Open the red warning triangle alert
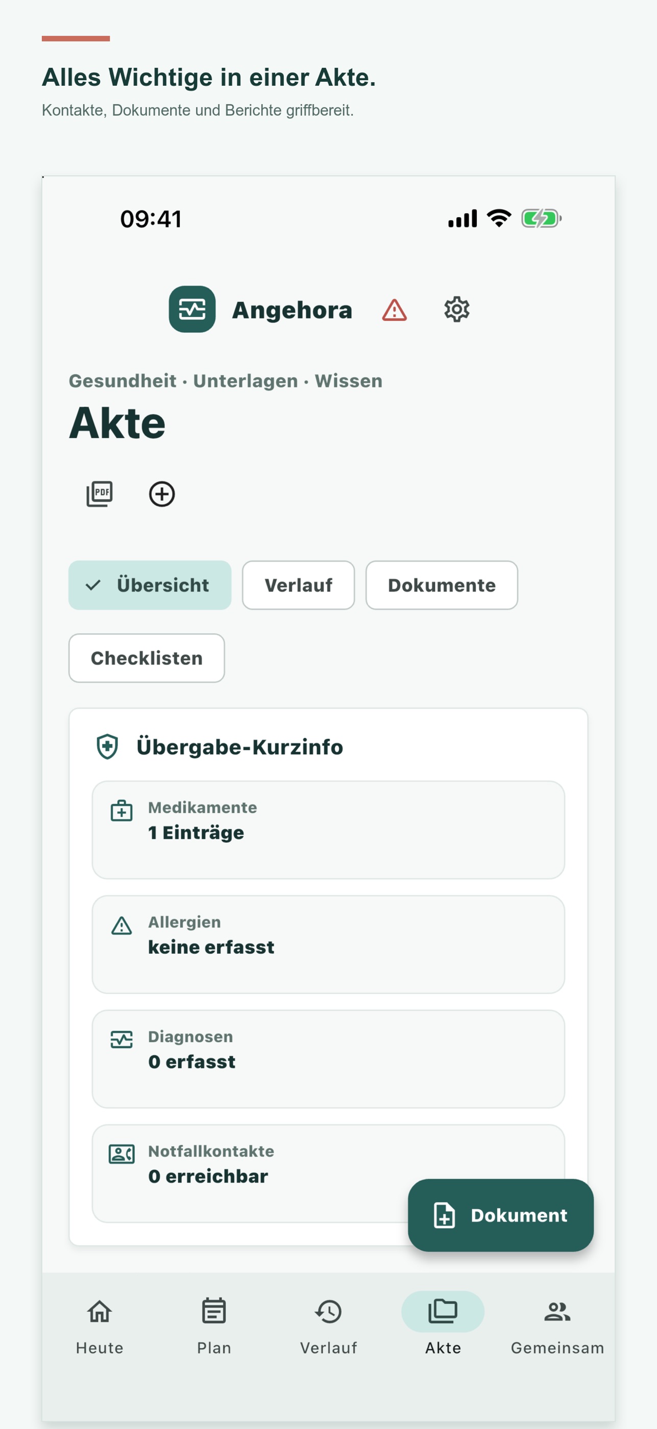The width and height of the screenshot is (657, 1429). click(395, 310)
